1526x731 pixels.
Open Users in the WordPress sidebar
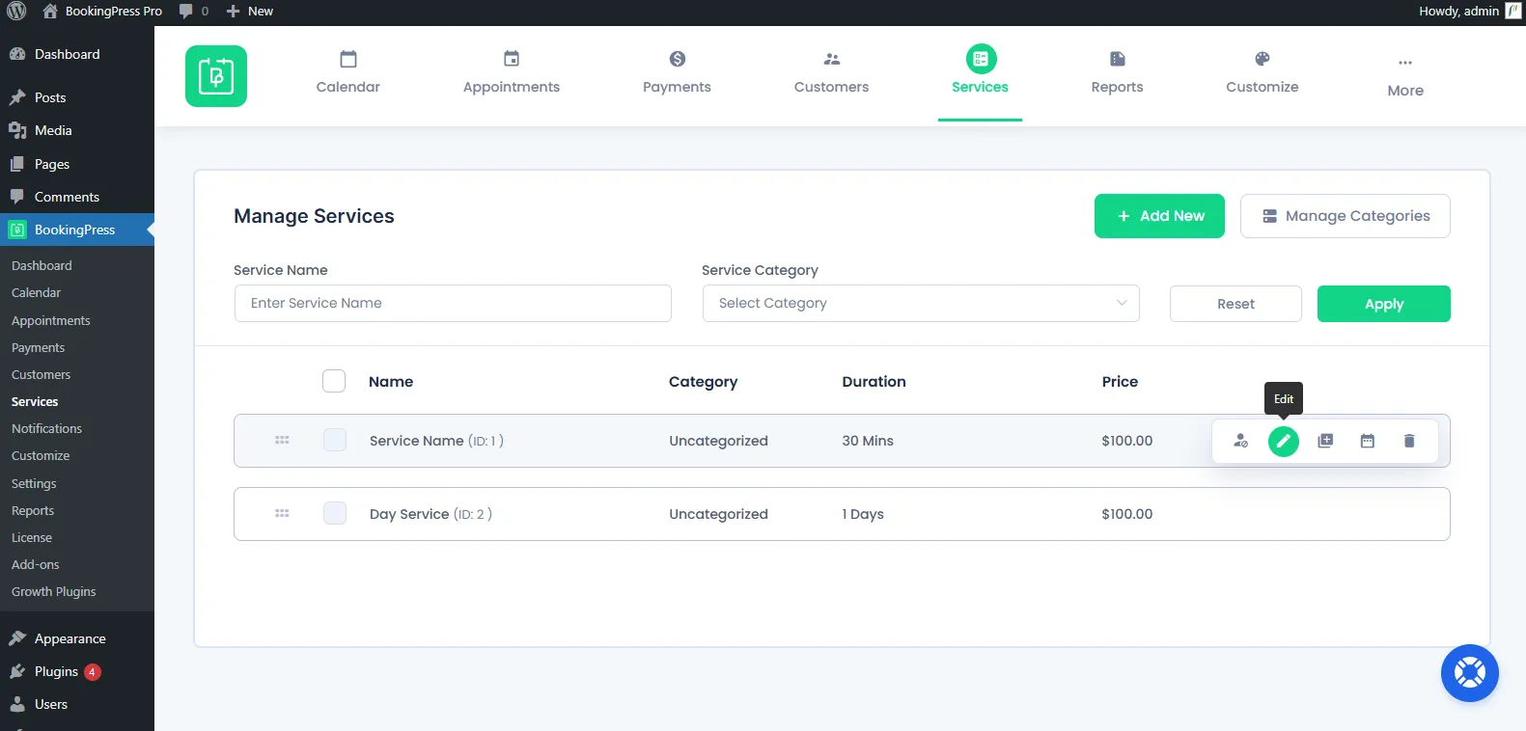77,704
